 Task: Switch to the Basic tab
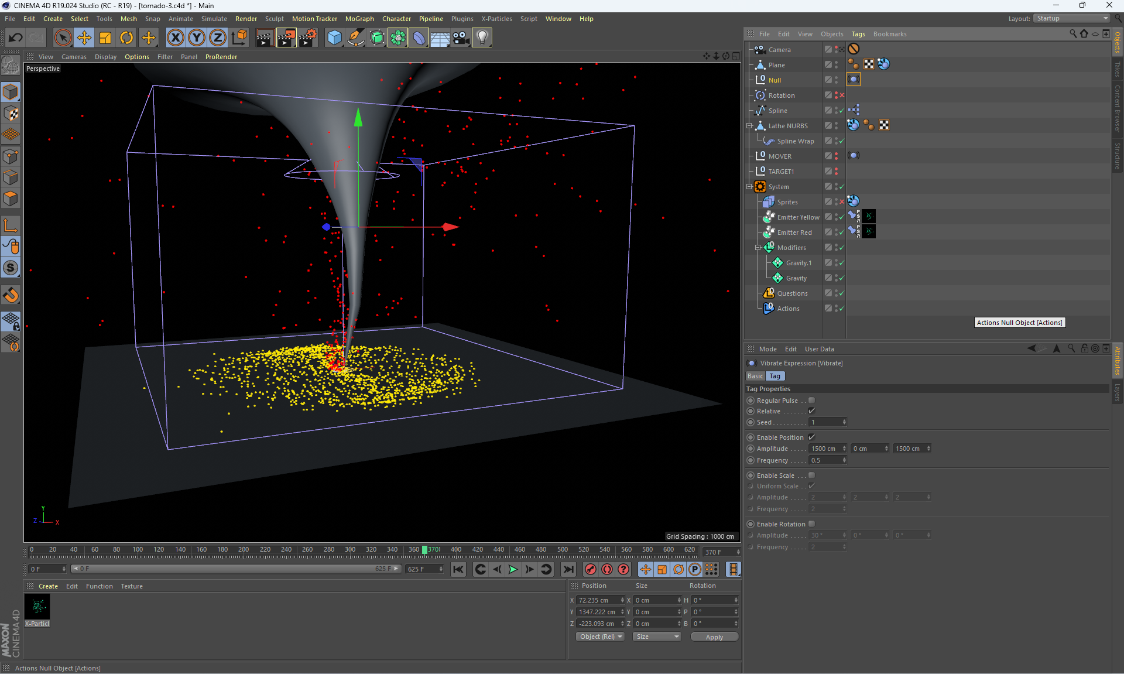pos(755,376)
